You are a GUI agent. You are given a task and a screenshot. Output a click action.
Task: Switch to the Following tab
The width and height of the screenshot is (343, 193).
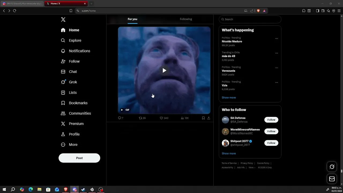coord(186,19)
